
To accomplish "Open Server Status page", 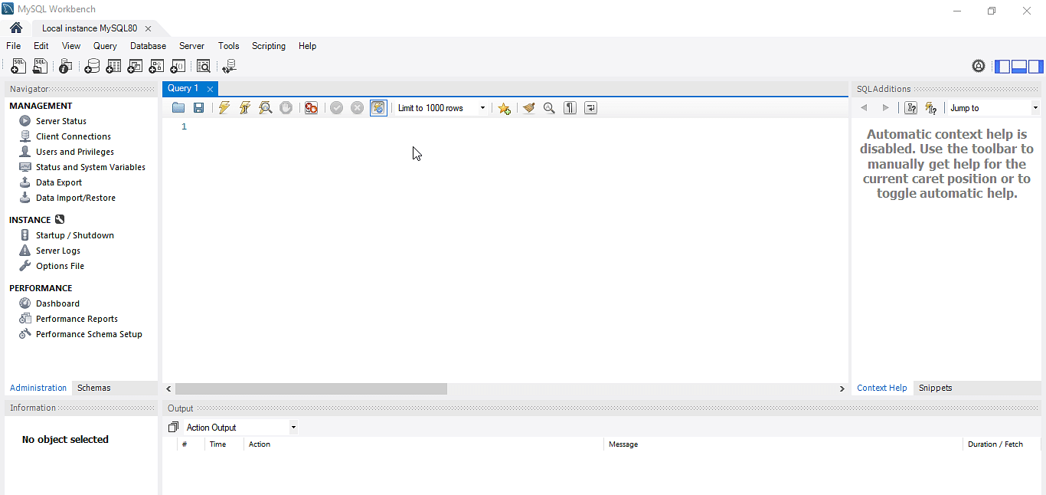I will (x=61, y=121).
